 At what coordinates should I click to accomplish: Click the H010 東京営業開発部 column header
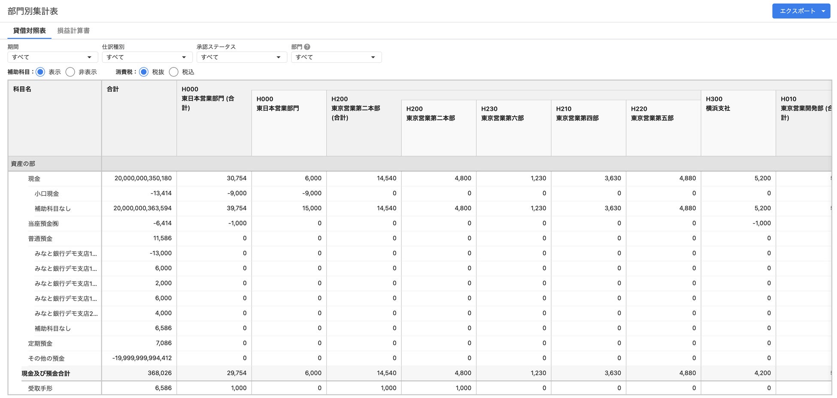[x=804, y=123]
